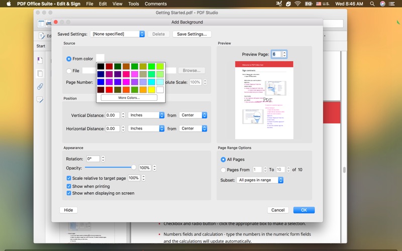Open Spotlight search in the menu bar

(372, 4)
